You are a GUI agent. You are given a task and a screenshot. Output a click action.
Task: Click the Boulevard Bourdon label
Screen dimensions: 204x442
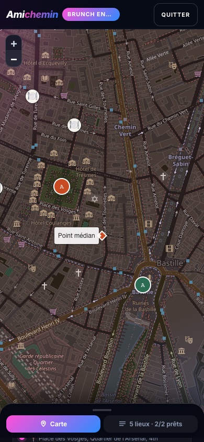pos(105,360)
